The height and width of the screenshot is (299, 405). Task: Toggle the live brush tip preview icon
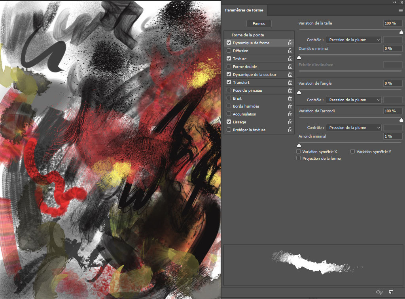click(x=379, y=292)
